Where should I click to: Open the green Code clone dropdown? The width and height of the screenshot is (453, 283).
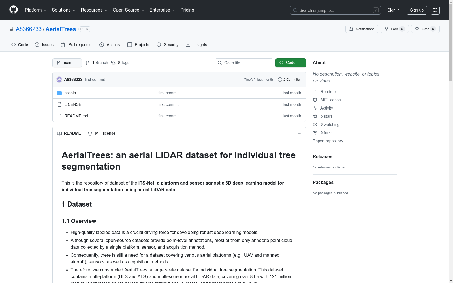point(290,63)
